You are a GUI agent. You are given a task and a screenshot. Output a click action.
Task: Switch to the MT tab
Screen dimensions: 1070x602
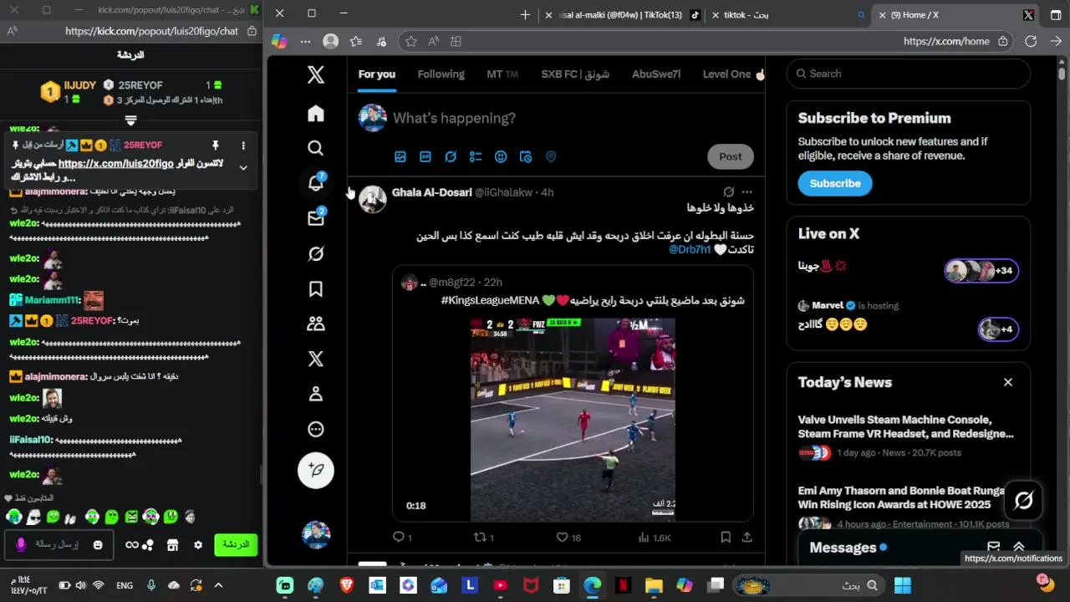[502, 74]
